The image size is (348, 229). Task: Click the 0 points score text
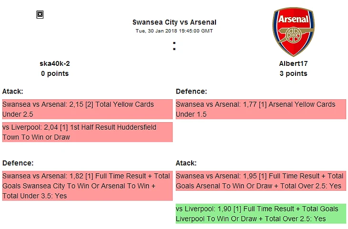[x=55, y=73]
